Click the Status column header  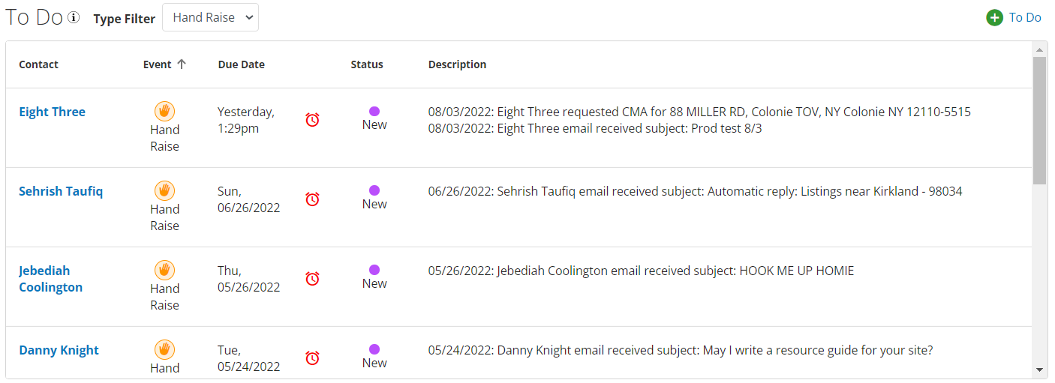[x=367, y=64]
